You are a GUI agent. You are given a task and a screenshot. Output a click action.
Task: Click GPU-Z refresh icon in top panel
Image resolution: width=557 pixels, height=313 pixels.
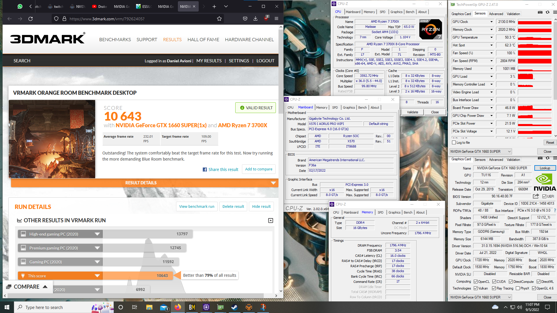(547, 12)
